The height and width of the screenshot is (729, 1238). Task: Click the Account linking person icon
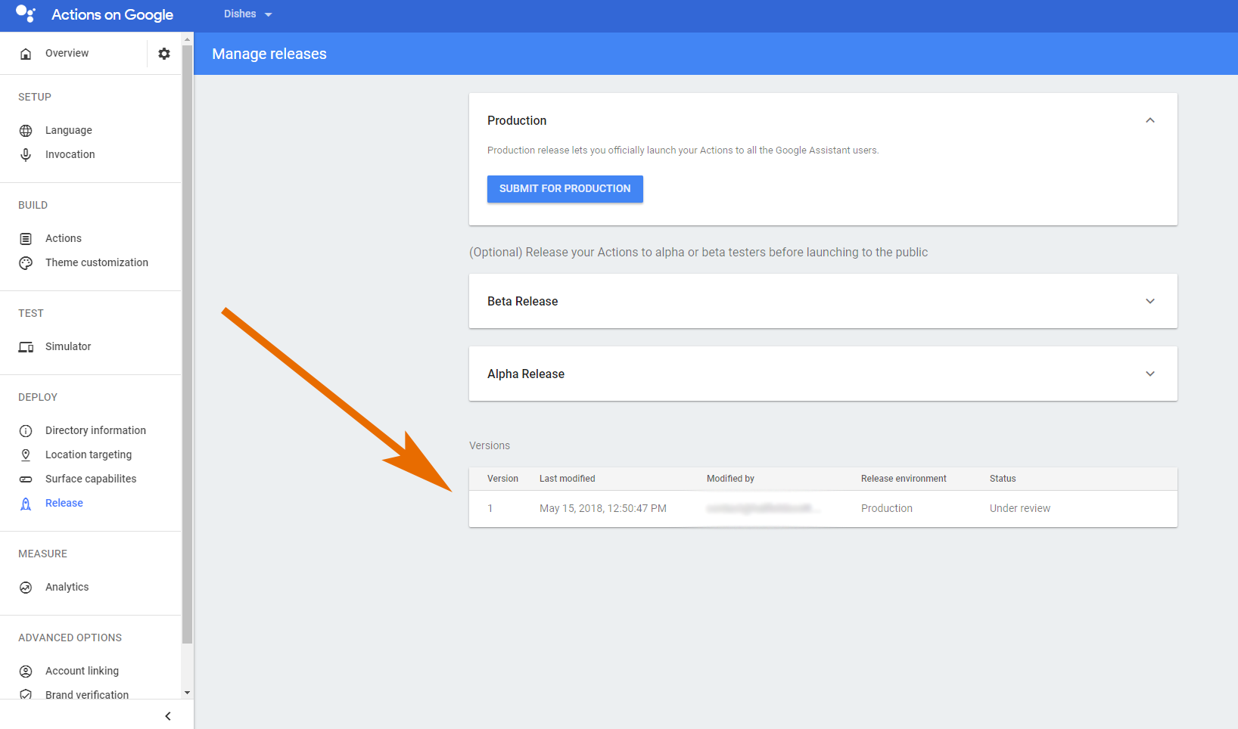click(26, 672)
